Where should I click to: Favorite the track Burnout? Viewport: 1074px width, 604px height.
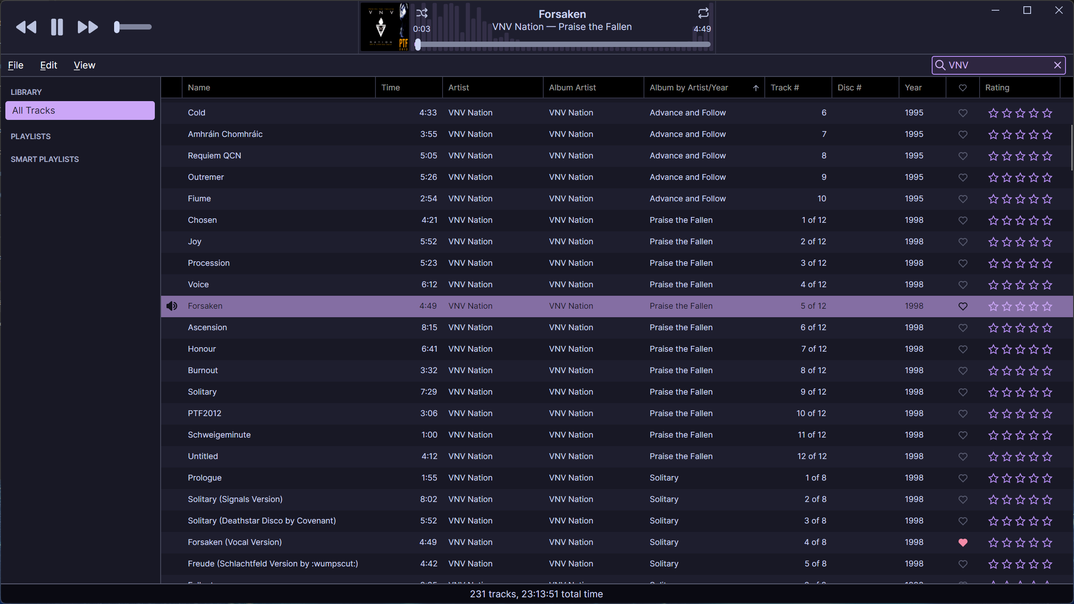963,371
